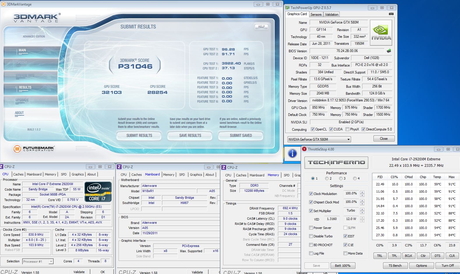Adjust the 12.0 W power stepper
Screen dimensions: 460x274
coord(362,219)
